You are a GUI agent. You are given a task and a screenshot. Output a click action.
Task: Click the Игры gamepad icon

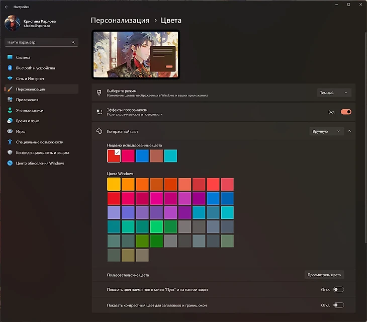10,131
